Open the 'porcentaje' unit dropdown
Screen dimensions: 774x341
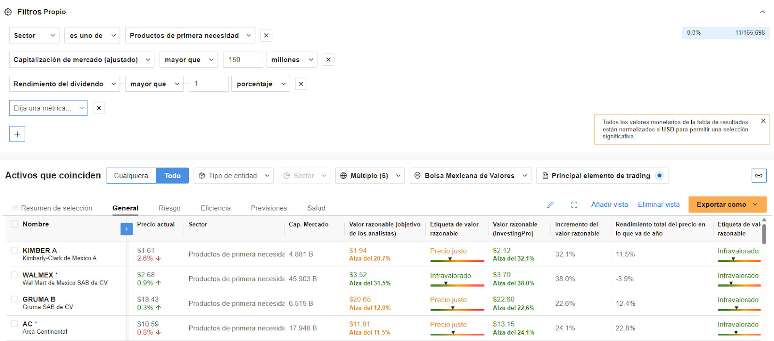point(261,84)
